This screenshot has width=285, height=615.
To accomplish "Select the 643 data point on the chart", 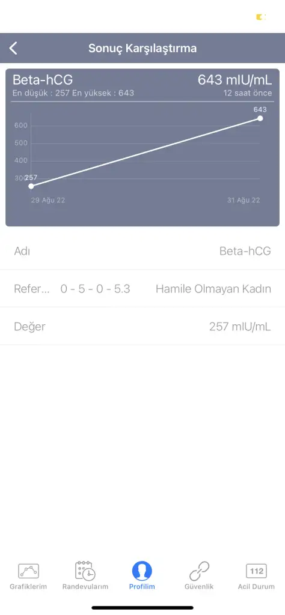I will (x=260, y=118).
